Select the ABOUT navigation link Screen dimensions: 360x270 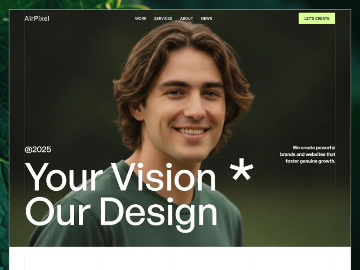point(186,18)
